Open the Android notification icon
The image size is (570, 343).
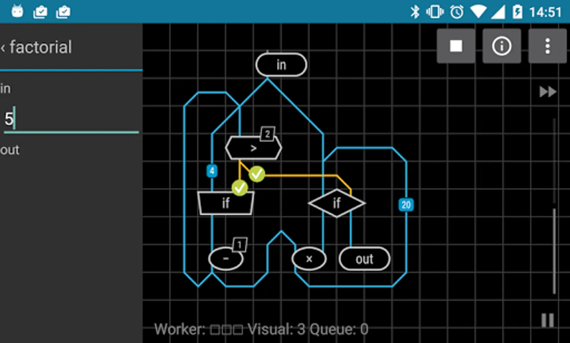coord(17,11)
